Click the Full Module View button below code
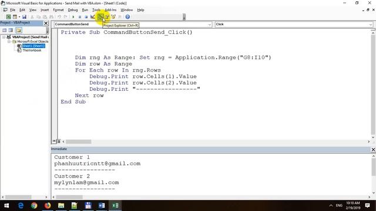 click(x=59, y=141)
